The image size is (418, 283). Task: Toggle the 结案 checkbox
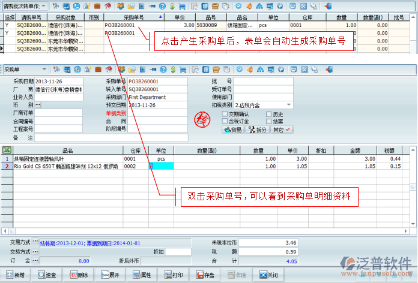[268, 121]
